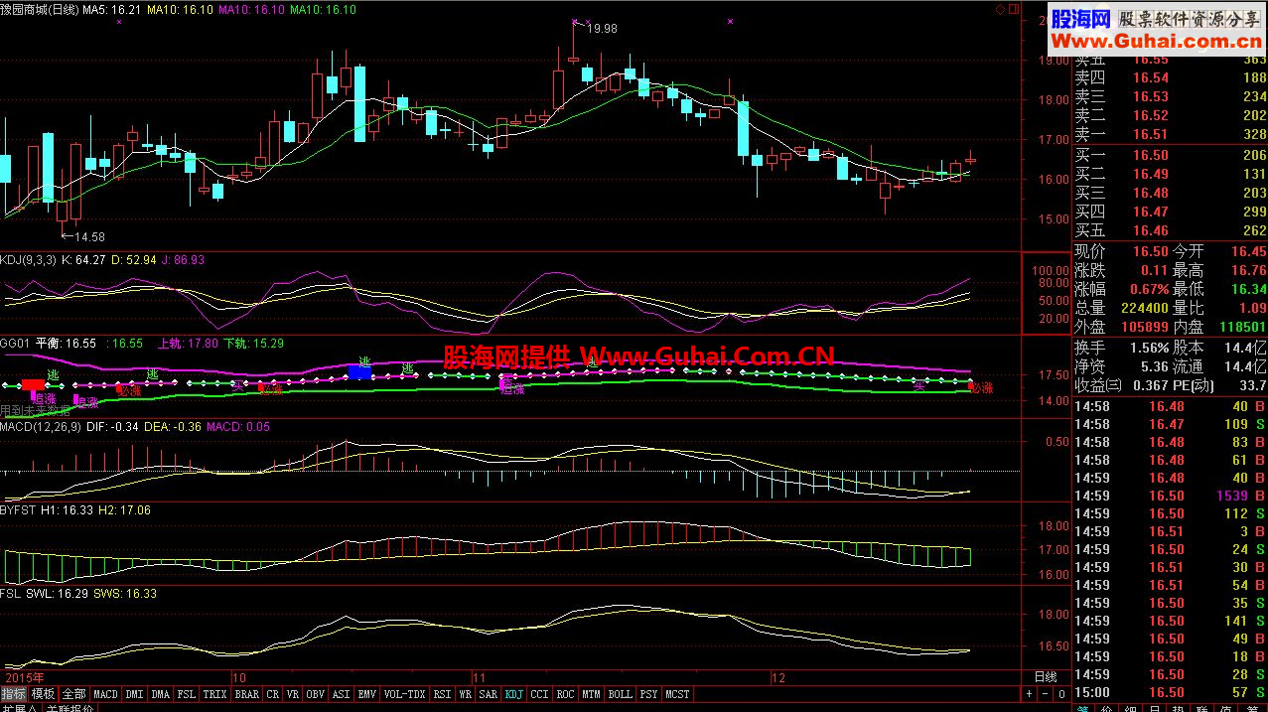The height and width of the screenshot is (712, 1268).
Task: Select the highlighted KDJ indicator tab
Action: (x=513, y=694)
